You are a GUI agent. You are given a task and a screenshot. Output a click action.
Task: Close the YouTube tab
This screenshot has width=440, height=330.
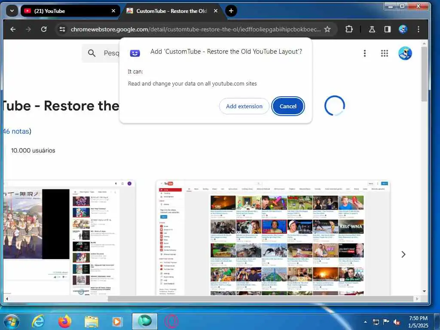(113, 11)
